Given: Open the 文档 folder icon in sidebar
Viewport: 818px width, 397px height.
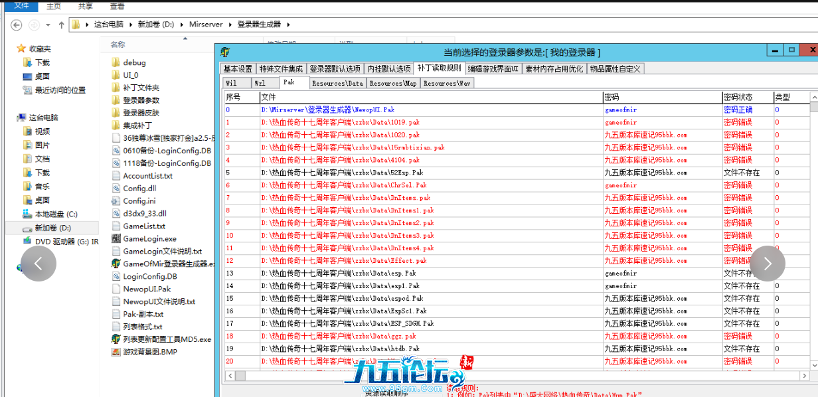Looking at the screenshot, I should coord(27,159).
